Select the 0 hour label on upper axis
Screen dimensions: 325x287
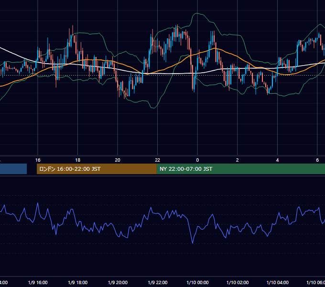point(197,160)
